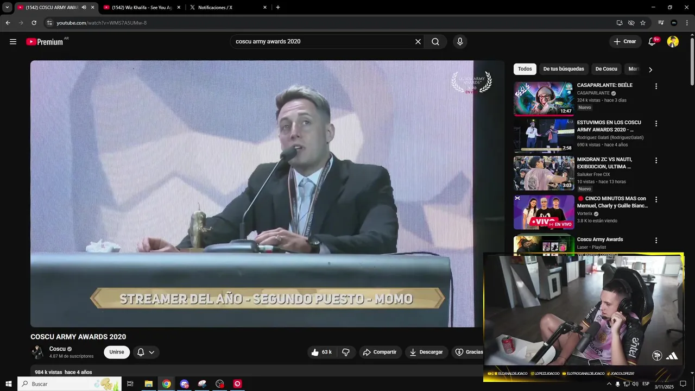This screenshot has height=391, width=695.
Task: Open options for ESTUVIMOS EN LOS COSCU video
Action: point(656,124)
